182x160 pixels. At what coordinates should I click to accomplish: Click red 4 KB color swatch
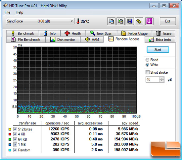(10, 134)
